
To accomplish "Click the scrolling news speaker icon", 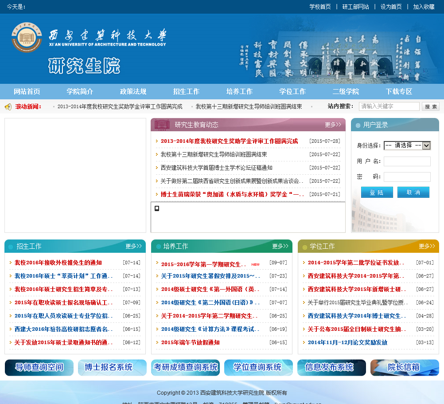I will click(x=8, y=107).
